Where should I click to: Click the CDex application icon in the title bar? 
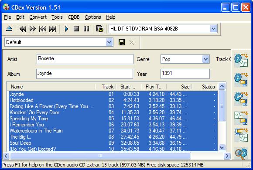pos(6,7)
